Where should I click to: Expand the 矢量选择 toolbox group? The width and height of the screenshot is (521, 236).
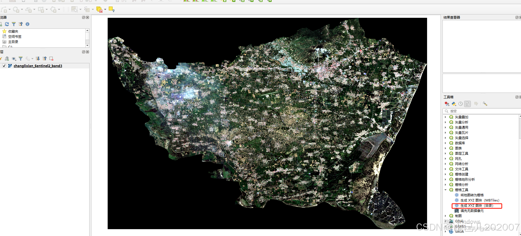pyautogui.click(x=445, y=138)
